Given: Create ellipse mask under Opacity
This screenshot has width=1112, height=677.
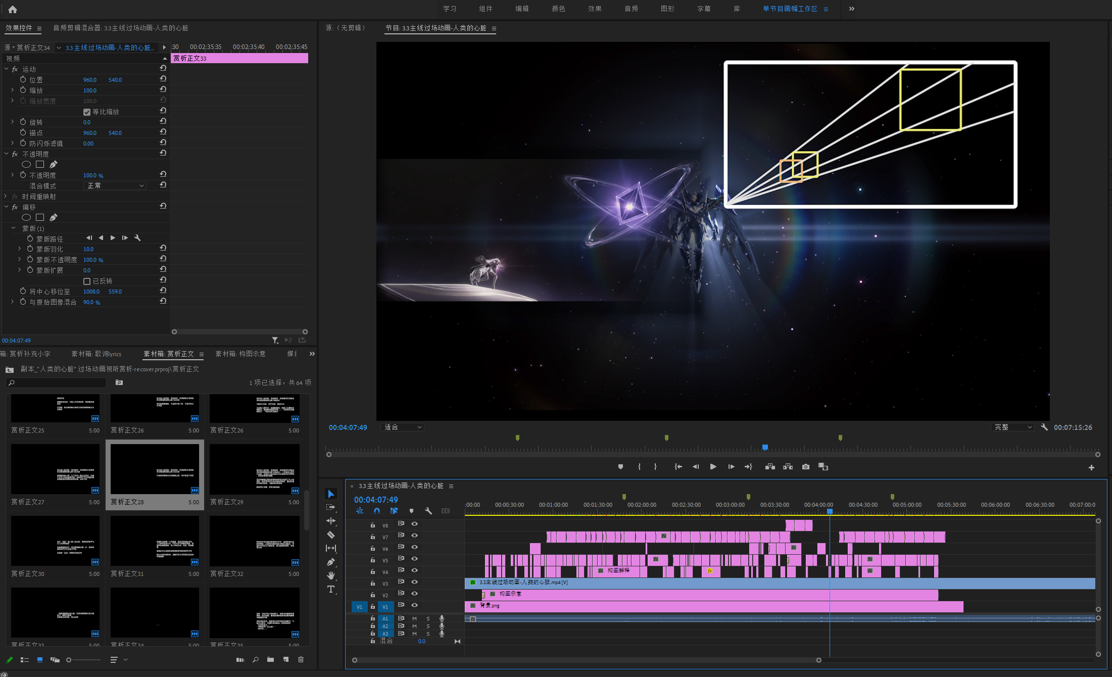Looking at the screenshot, I should tap(26, 164).
